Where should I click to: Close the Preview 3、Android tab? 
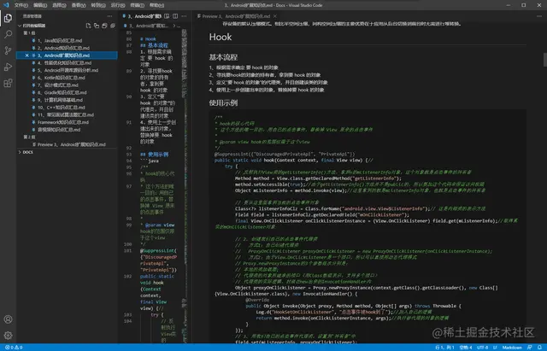coord(275,16)
